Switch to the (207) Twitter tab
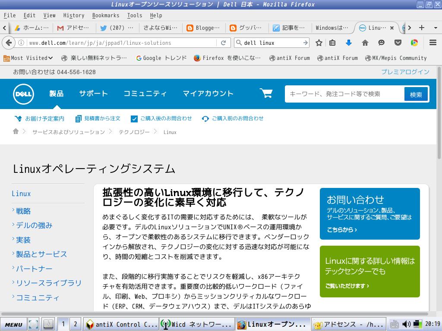This screenshot has height=331, width=442. (117, 28)
